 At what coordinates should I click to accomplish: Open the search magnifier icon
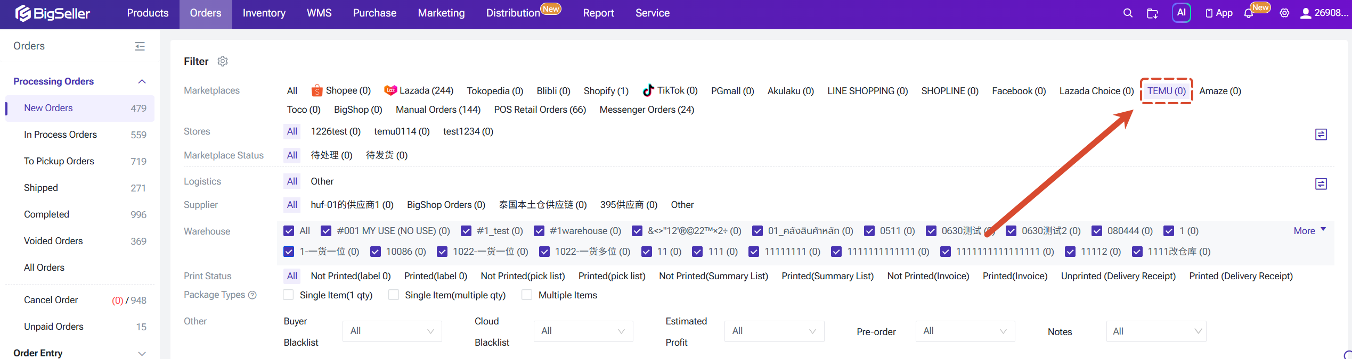pos(1128,13)
